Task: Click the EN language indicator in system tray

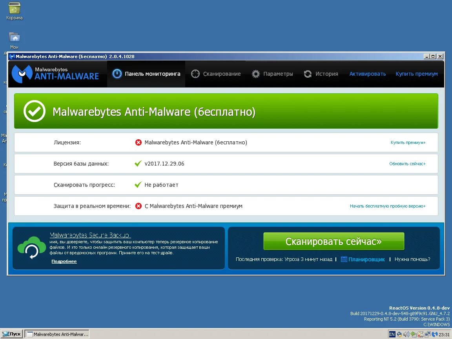Action: [392, 334]
